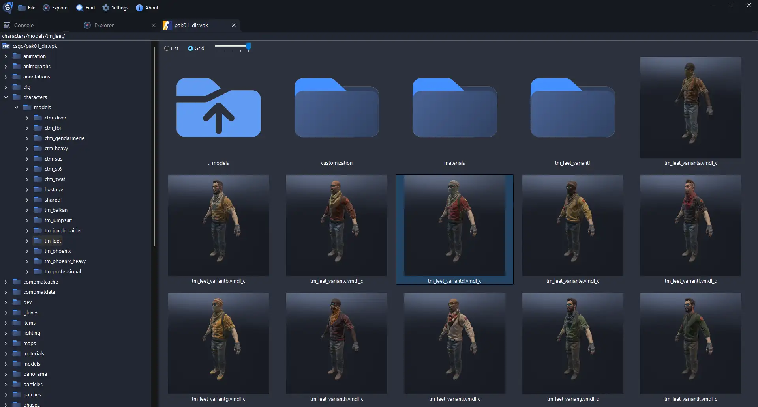758x407 pixels.
Task: Click the path field characters/models/tm_leet/
Action: coord(379,36)
